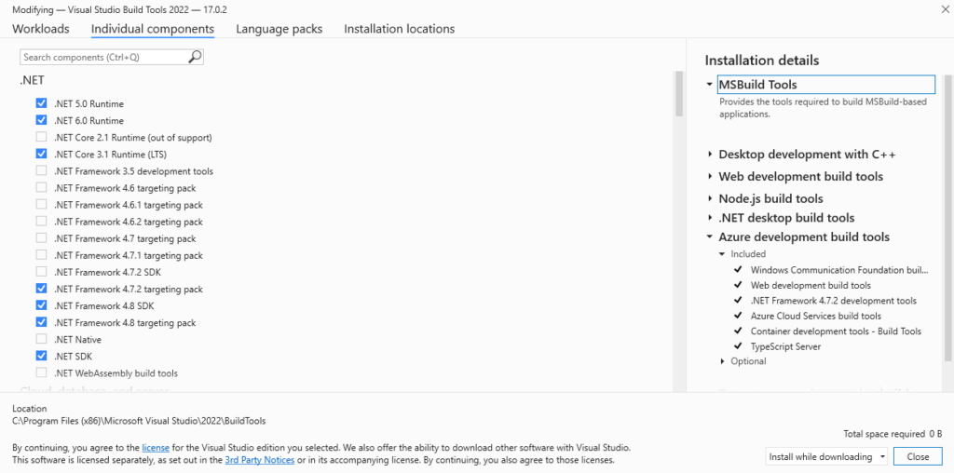Select Container development tools - Build Tools
This screenshot has height=473, width=954.
click(836, 331)
